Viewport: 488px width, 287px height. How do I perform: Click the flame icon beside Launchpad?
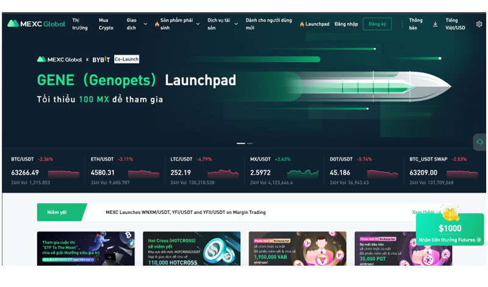coord(301,24)
